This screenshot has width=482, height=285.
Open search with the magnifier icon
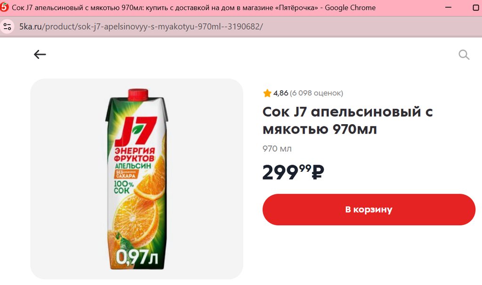pos(464,55)
